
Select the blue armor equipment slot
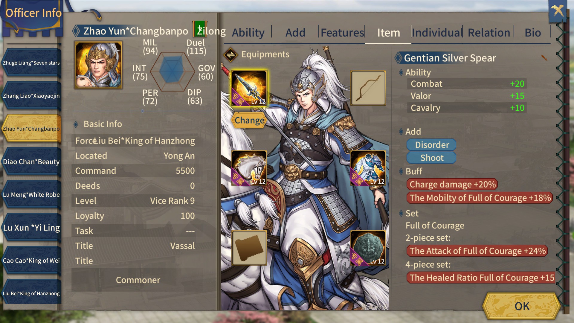coord(368,168)
